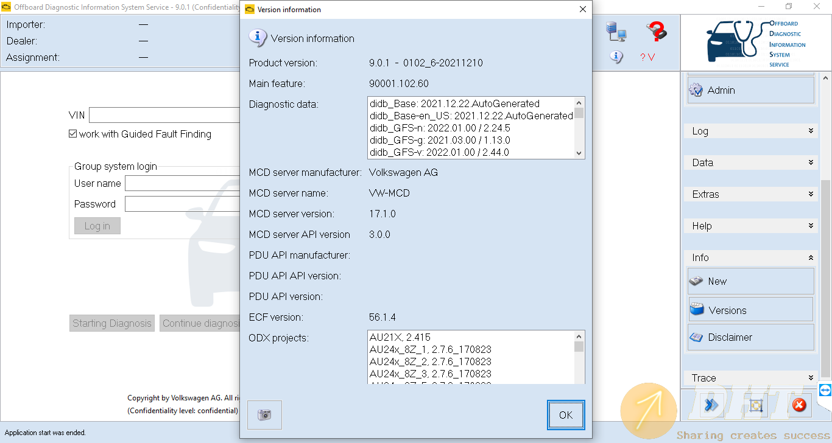The image size is (832, 443).
Task: Click the red X exit icon
Action: 799,405
